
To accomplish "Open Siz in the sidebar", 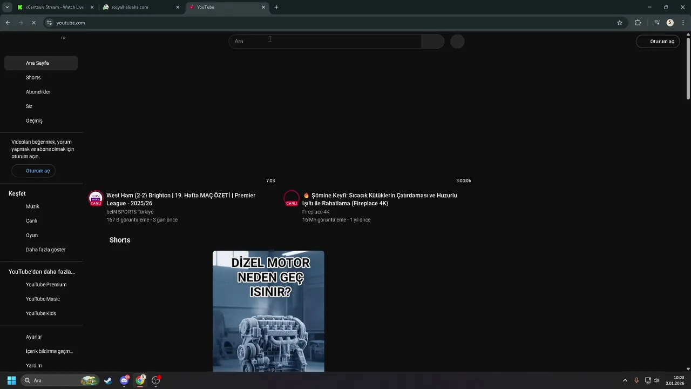I will coord(41,106).
